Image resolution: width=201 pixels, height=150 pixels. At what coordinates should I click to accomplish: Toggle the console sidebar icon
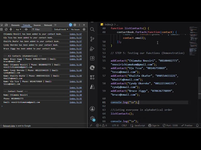click(2, 29)
